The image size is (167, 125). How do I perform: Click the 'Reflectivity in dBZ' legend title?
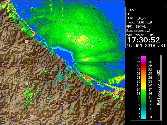coord(158,87)
